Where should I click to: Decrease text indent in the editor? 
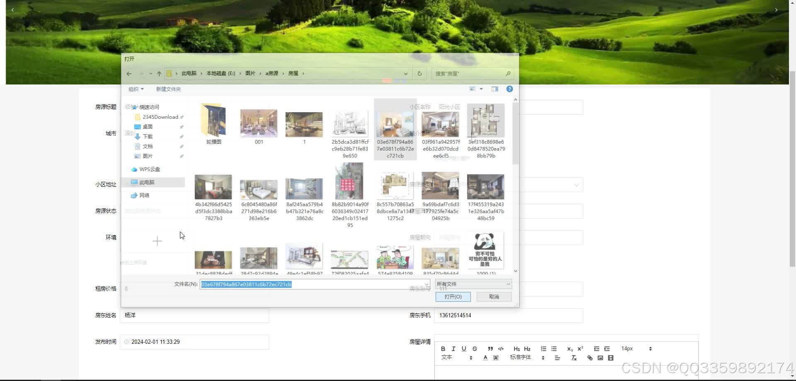pyautogui.click(x=597, y=349)
